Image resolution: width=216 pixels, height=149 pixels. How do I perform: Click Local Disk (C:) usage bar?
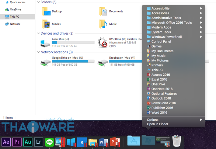tap(73, 43)
